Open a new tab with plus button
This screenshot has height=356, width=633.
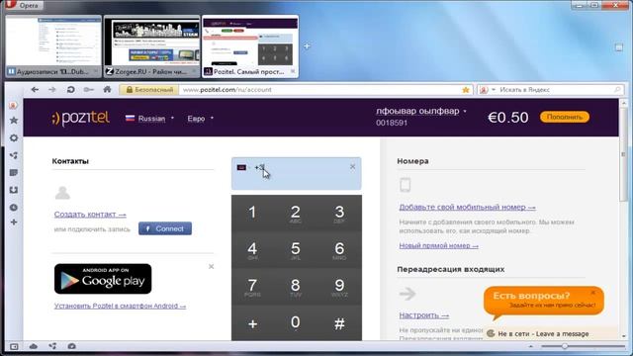pyautogui.click(x=307, y=46)
